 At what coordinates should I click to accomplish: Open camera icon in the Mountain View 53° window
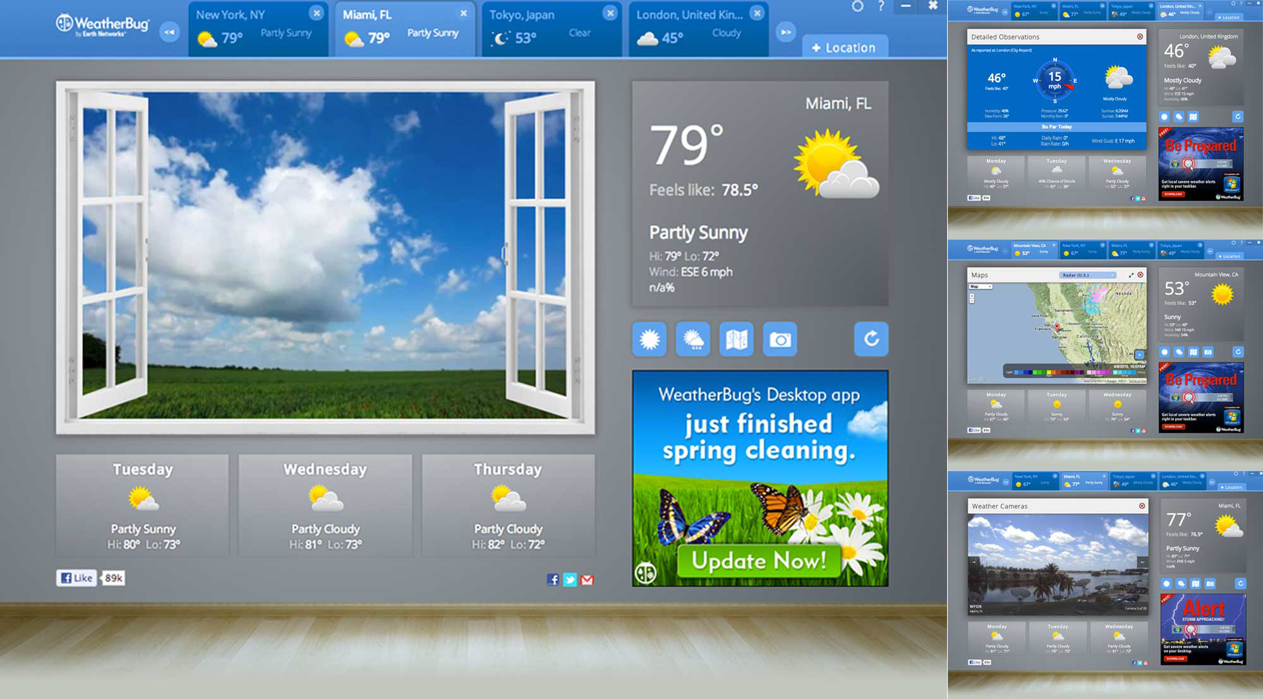click(x=1208, y=352)
